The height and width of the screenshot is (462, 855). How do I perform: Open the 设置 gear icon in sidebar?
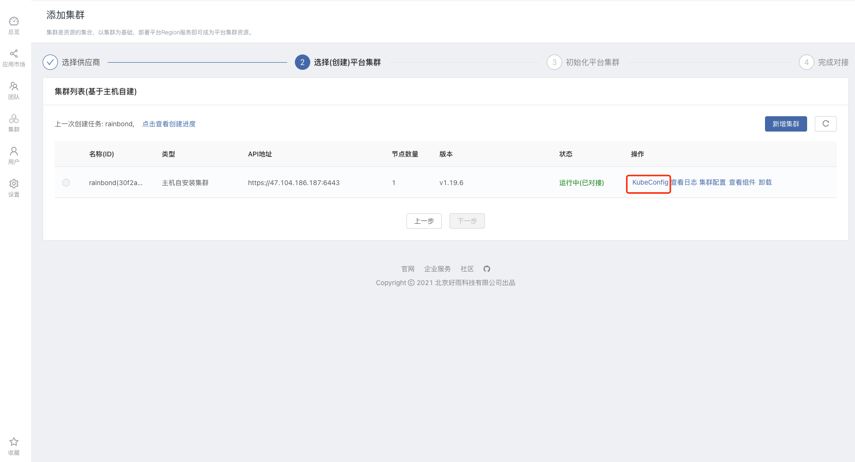coord(14,184)
